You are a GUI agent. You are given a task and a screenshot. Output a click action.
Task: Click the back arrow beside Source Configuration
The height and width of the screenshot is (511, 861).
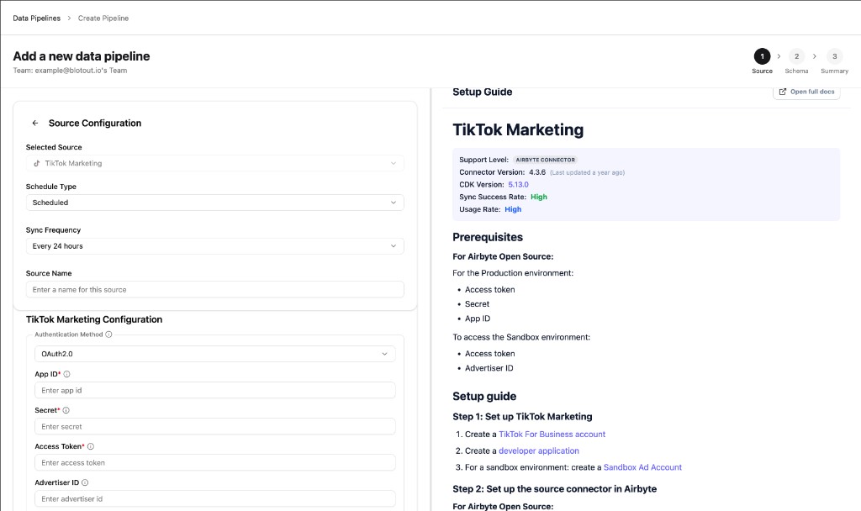(x=35, y=123)
